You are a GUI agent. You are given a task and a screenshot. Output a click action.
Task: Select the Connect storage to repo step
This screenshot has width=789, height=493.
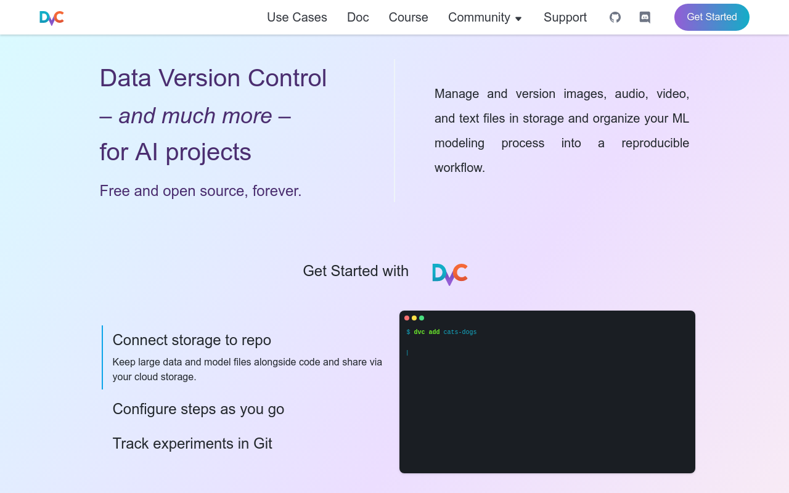[x=192, y=340]
